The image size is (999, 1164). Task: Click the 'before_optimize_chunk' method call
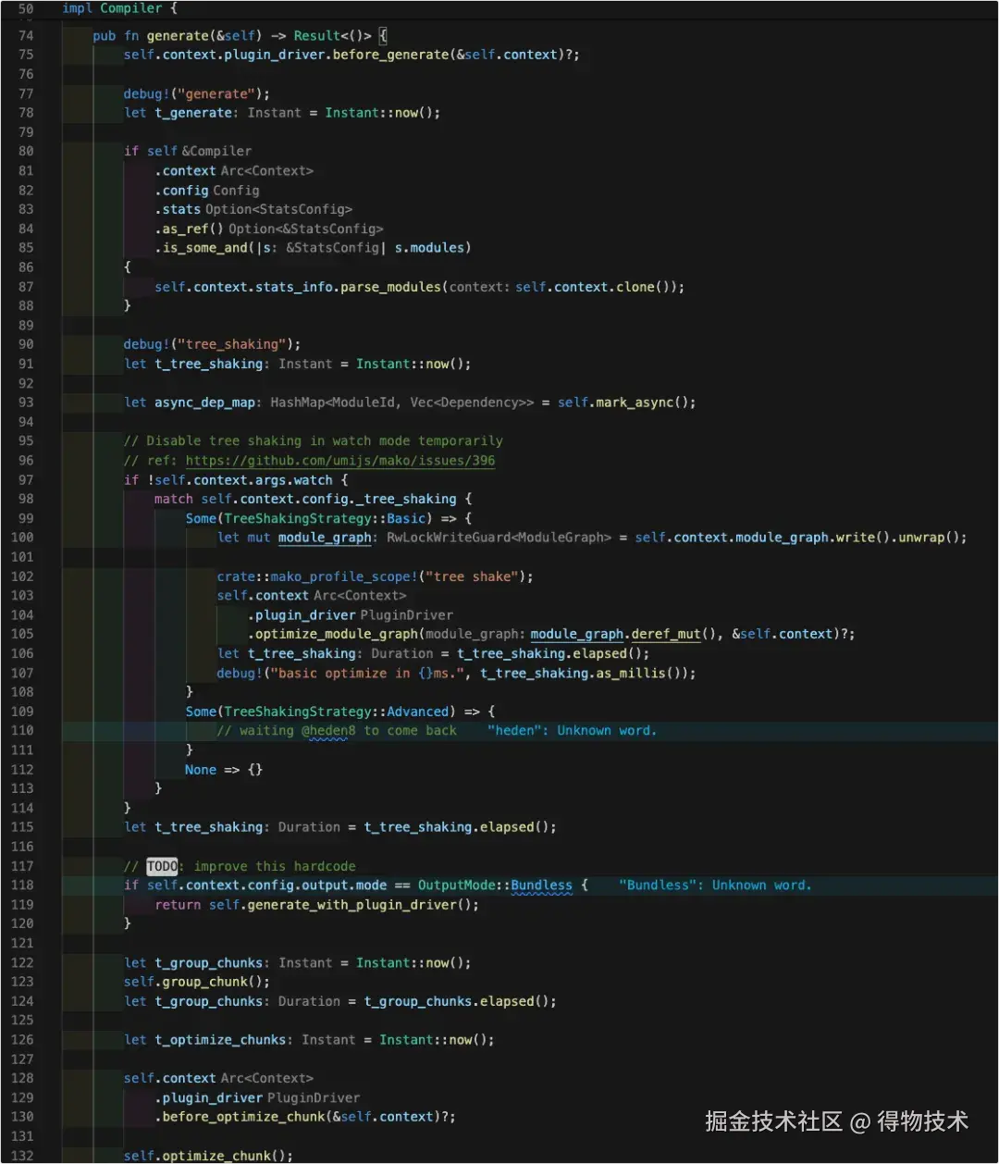coord(243,1117)
